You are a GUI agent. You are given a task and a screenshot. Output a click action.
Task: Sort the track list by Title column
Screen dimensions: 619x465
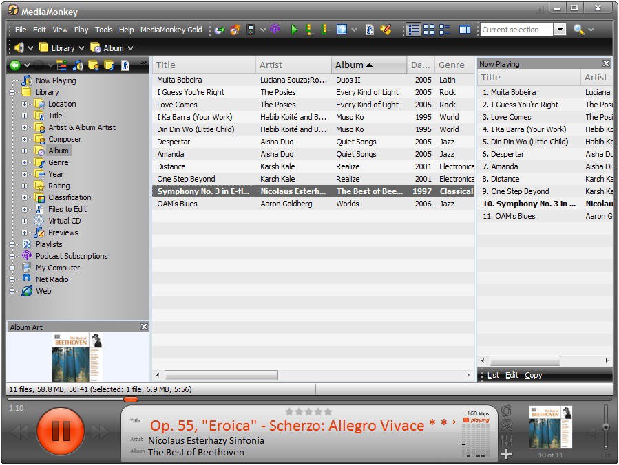204,65
